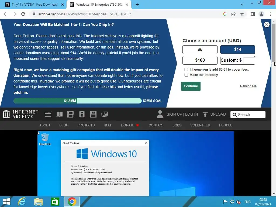Open File Explorer from taskbar
276x207 pixels.
point(39,202)
